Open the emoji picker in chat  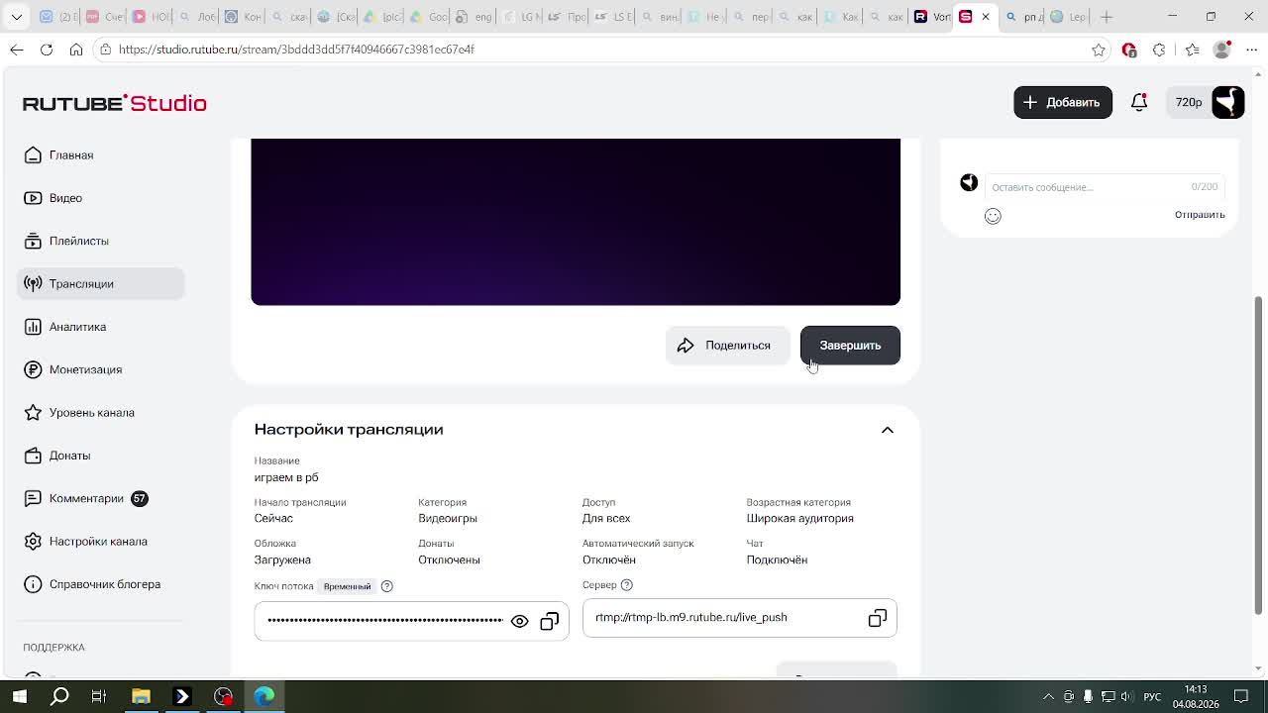click(x=993, y=216)
